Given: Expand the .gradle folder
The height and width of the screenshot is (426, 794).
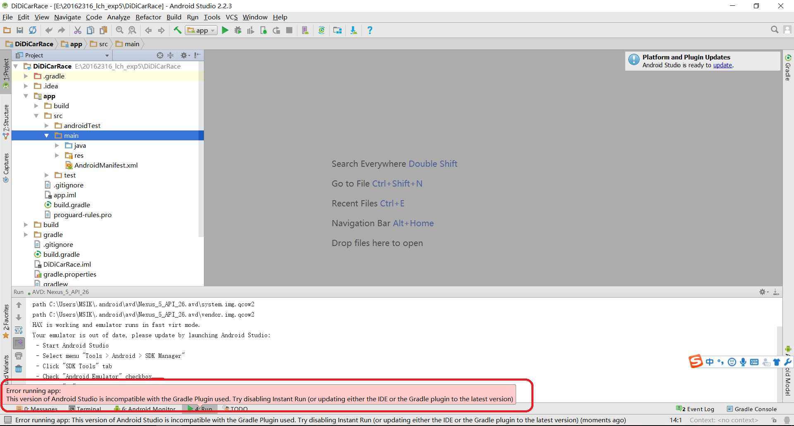Looking at the screenshot, I should tap(26, 76).
